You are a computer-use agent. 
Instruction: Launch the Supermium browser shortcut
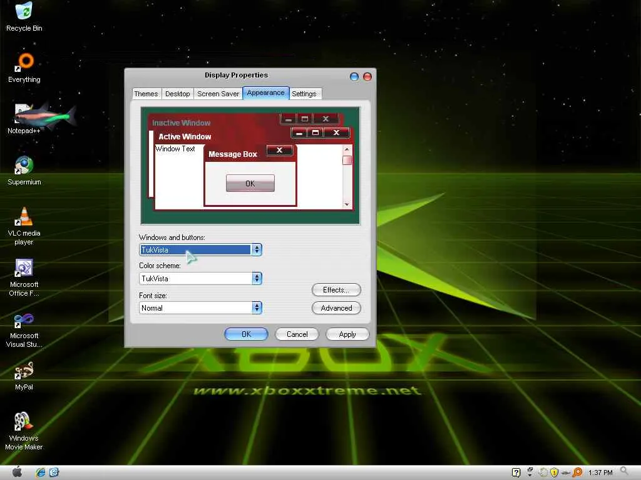(24, 171)
